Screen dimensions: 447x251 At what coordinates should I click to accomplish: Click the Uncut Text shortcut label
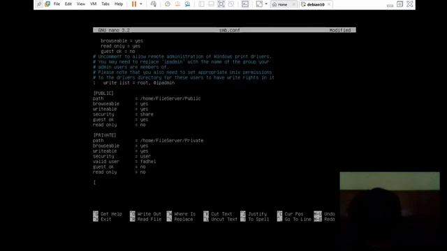pyautogui.click(x=224, y=220)
